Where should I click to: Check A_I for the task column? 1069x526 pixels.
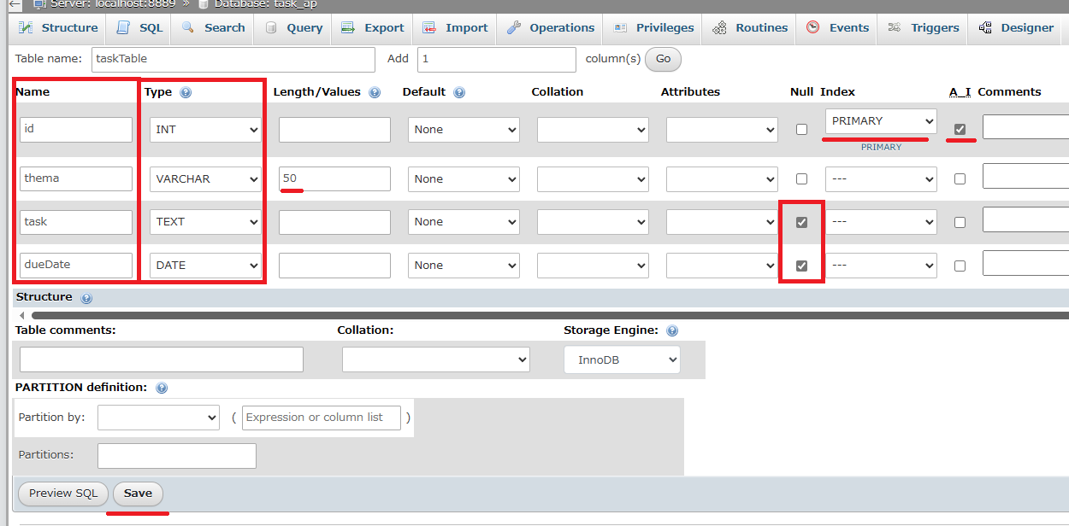tap(960, 222)
